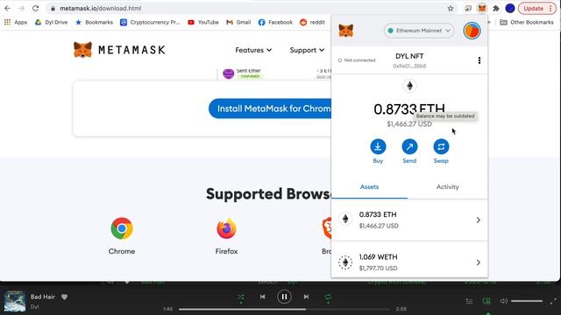Open MetaMask fox extension icon in toolbar
The width and height of the screenshot is (561, 315).
[x=482, y=8]
